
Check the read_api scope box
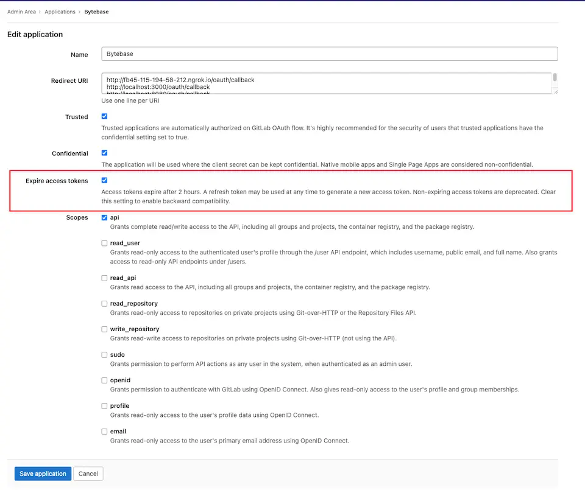[104, 278]
